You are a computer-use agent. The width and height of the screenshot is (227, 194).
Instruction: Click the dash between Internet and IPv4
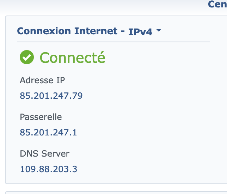[x=123, y=31]
